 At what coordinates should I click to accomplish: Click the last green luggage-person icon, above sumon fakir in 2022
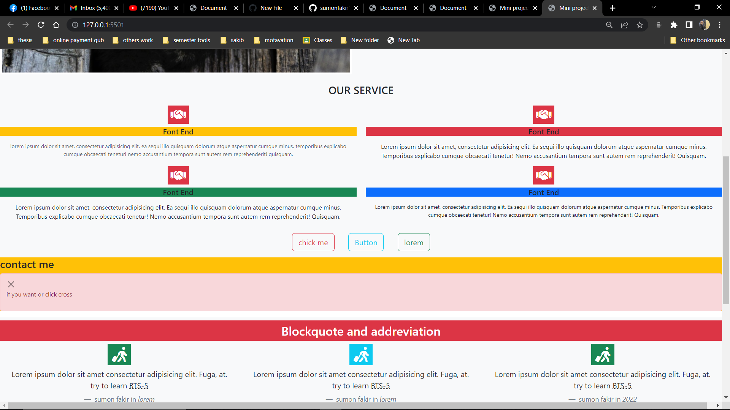pyautogui.click(x=603, y=355)
